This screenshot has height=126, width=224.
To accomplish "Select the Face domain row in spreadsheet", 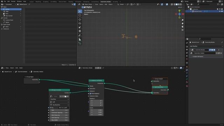I will tap(11, 14).
